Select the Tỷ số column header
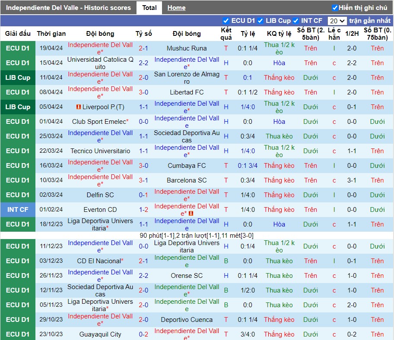Viewport: 394px width, 340px height. [x=143, y=34]
